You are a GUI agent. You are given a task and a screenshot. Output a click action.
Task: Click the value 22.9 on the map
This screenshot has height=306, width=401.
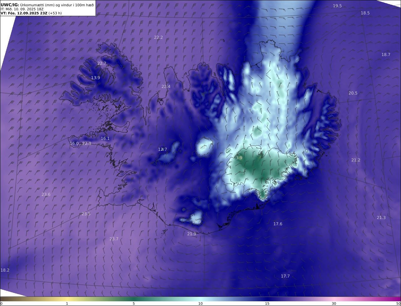tap(87, 144)
